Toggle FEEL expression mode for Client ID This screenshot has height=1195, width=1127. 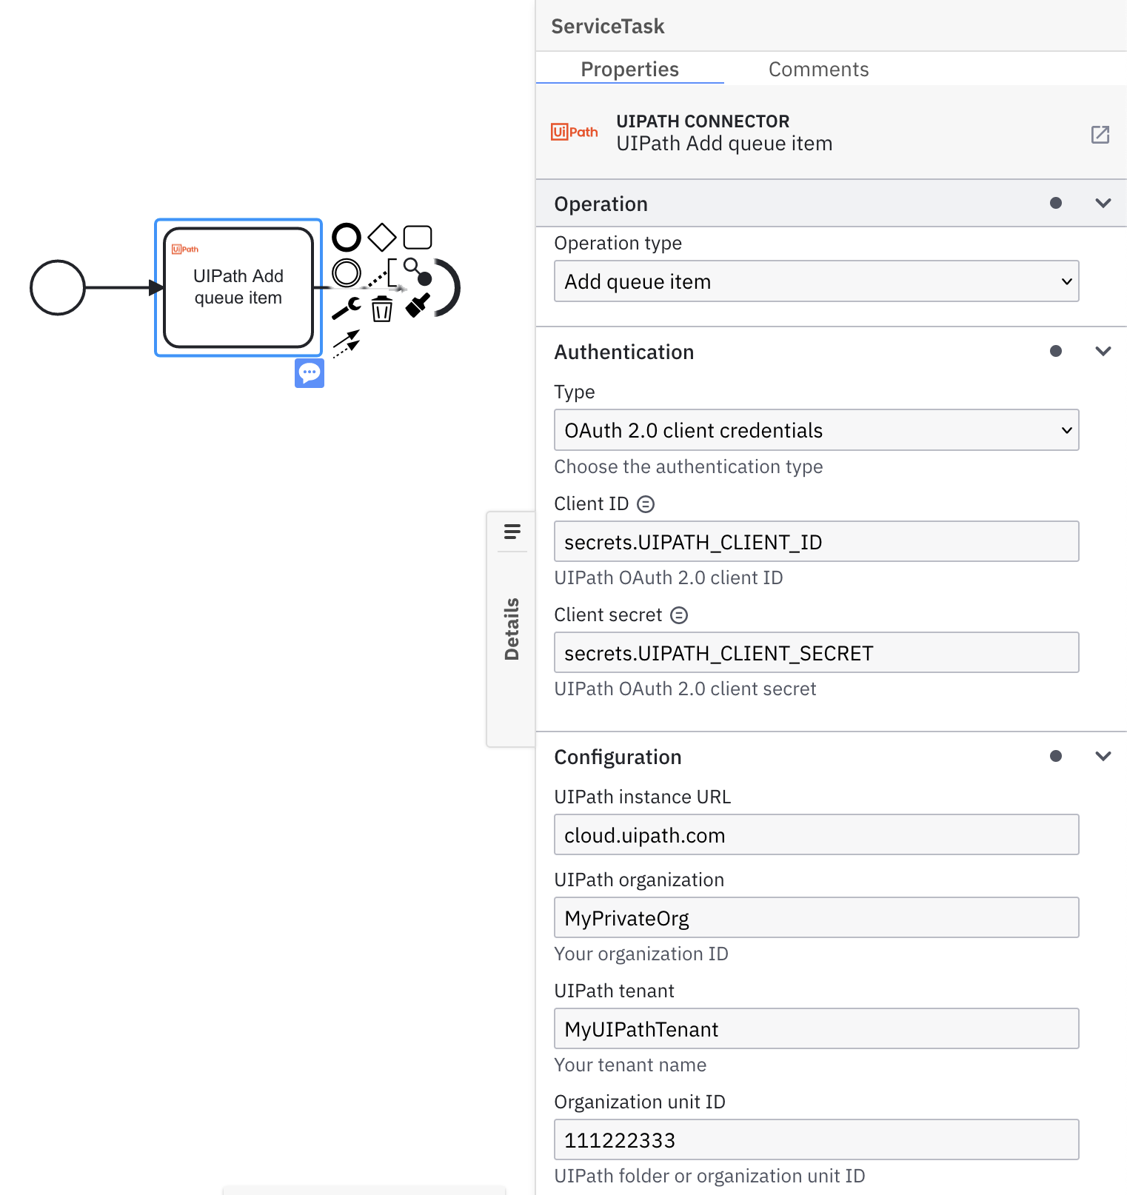(645, 503)
